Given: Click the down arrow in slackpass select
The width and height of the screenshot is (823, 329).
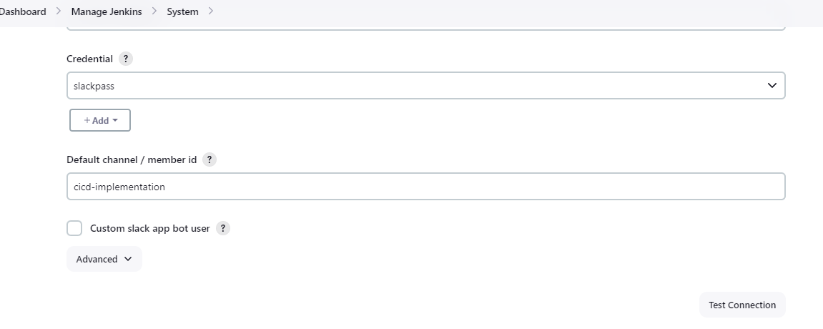Looking at the screenshot, I should pos(772,86).
